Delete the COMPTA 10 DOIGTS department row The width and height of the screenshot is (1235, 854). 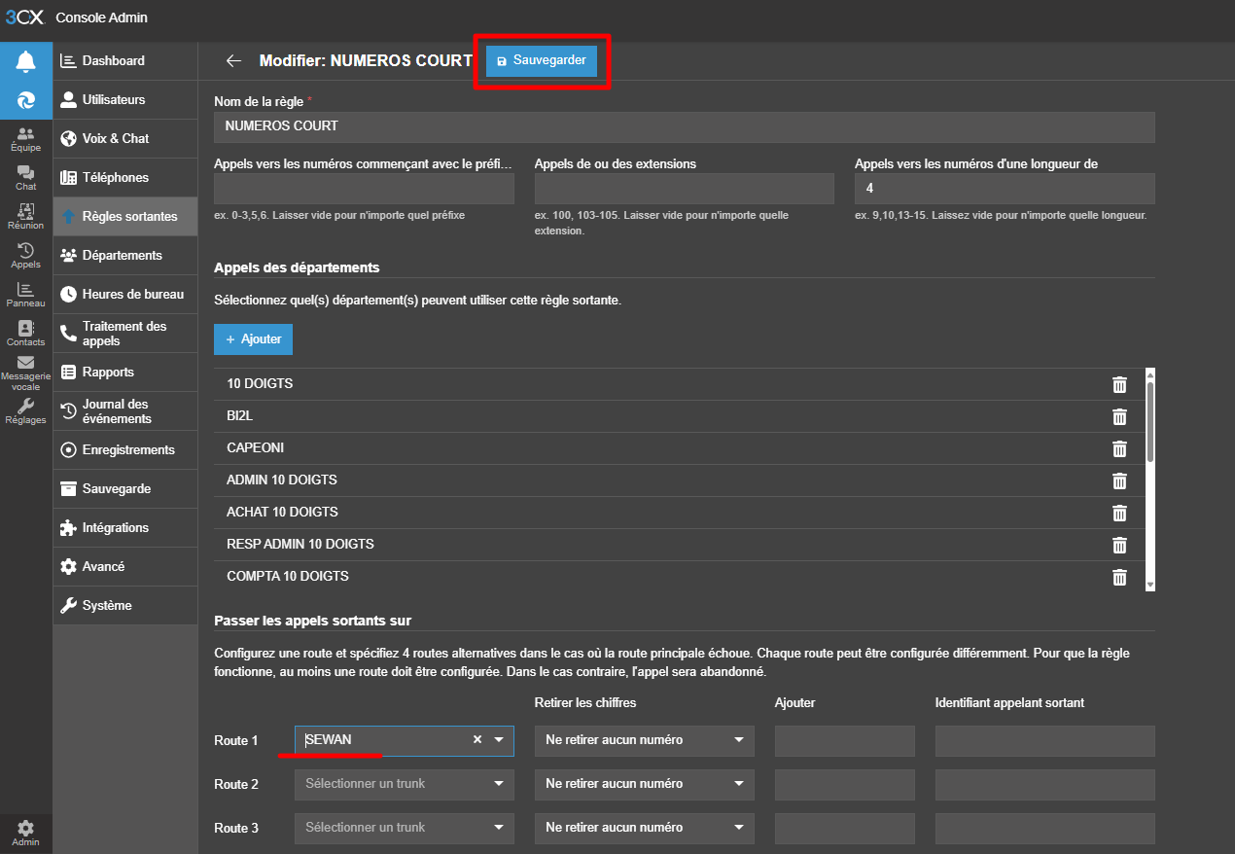[x=1119, y=577]
